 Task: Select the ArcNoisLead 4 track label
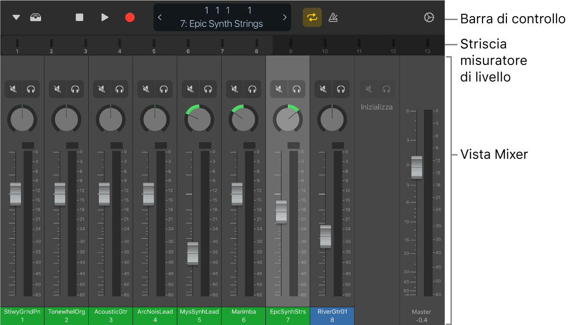point(155,315)
